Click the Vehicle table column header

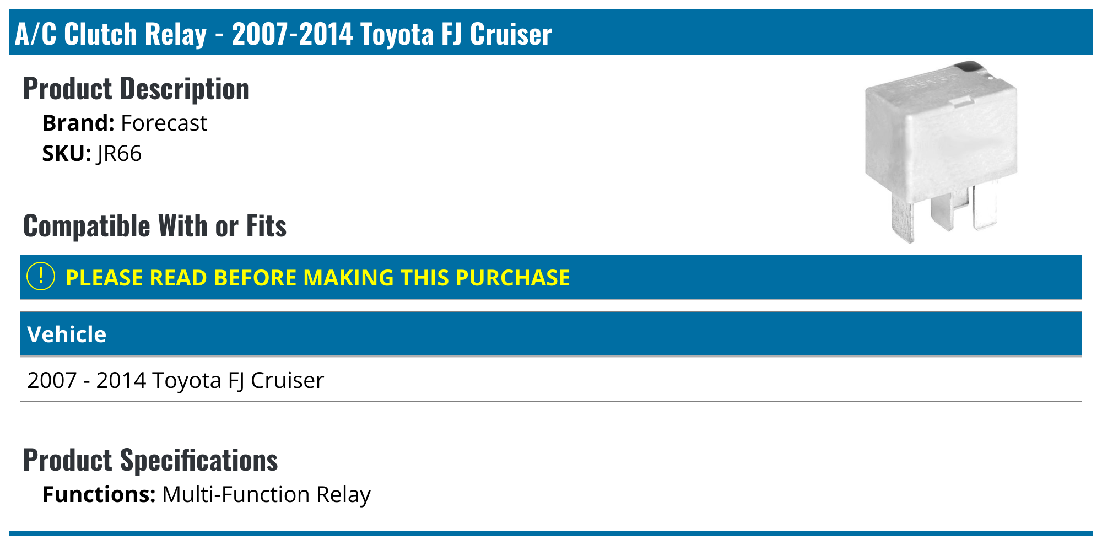coord(67,334)
